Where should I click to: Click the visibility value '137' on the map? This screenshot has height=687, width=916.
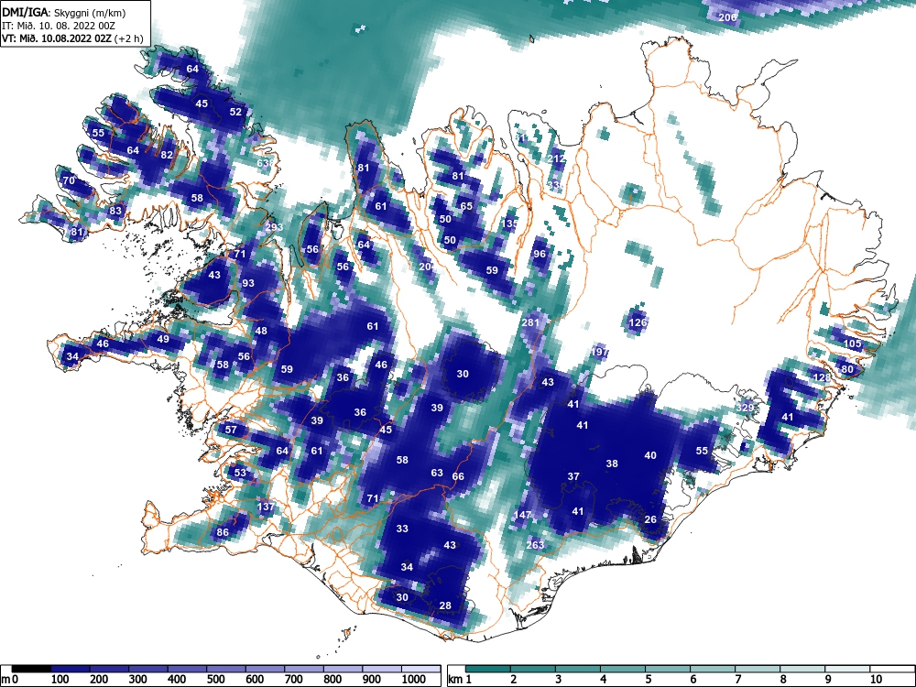pos(266,507)
